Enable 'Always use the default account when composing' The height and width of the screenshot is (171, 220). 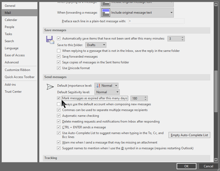[x=59, y=104]
